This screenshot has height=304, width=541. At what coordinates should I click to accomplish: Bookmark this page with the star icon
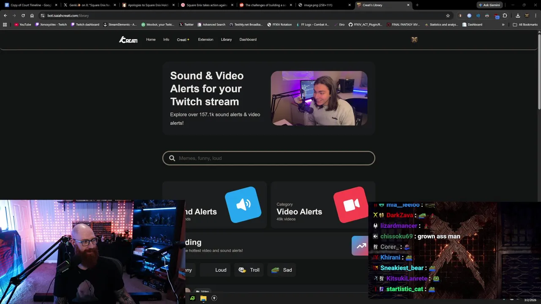click(x=448, y=16)
